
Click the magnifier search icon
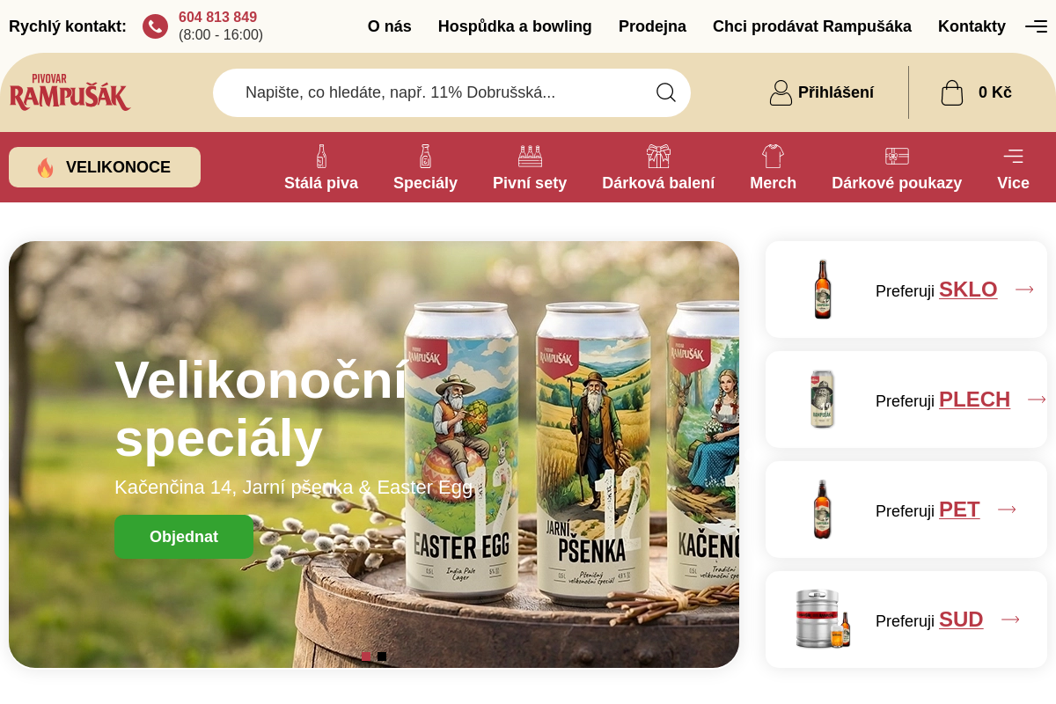(666, 92)
